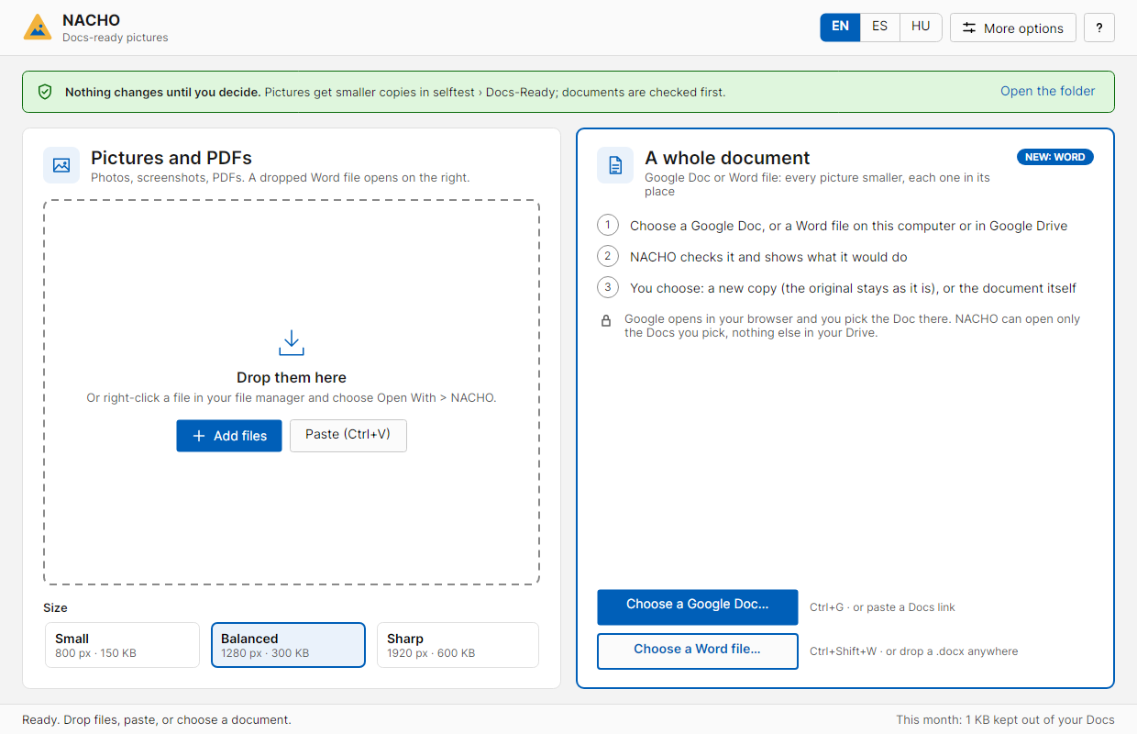
Task: Switch language to ES
Action: (879, 27)
